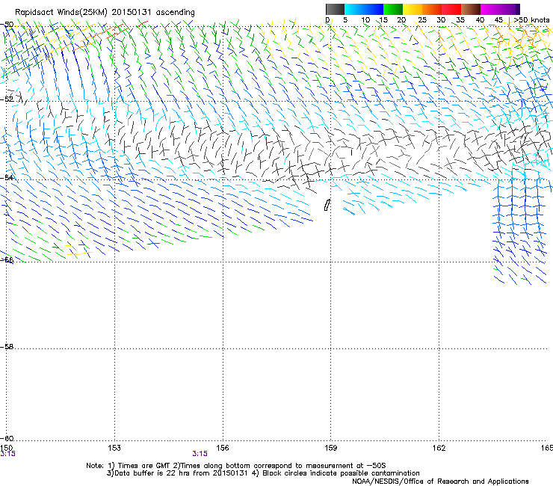553x486 pixels.
Task: Click the 159 longitude axis label
Action: [330, 448]
